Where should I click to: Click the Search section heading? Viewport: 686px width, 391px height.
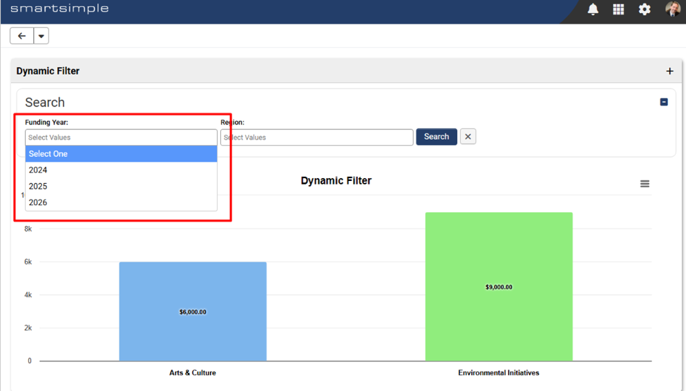point(45,102)
